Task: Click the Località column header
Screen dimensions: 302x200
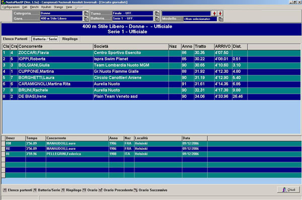Action: [158, 138]
